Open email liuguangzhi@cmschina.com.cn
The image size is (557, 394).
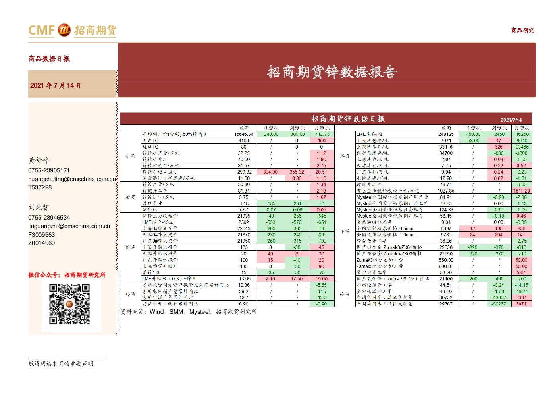(69, 226)
